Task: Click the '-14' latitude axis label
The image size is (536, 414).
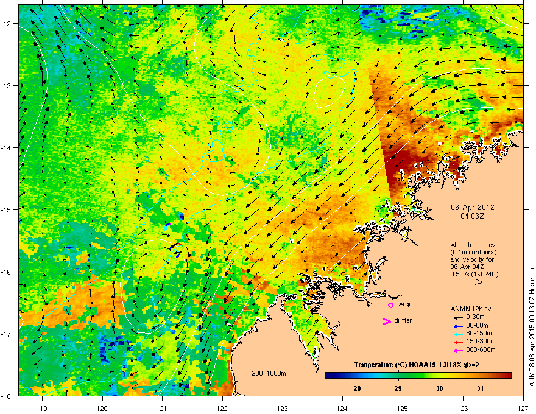Action: 6,147
